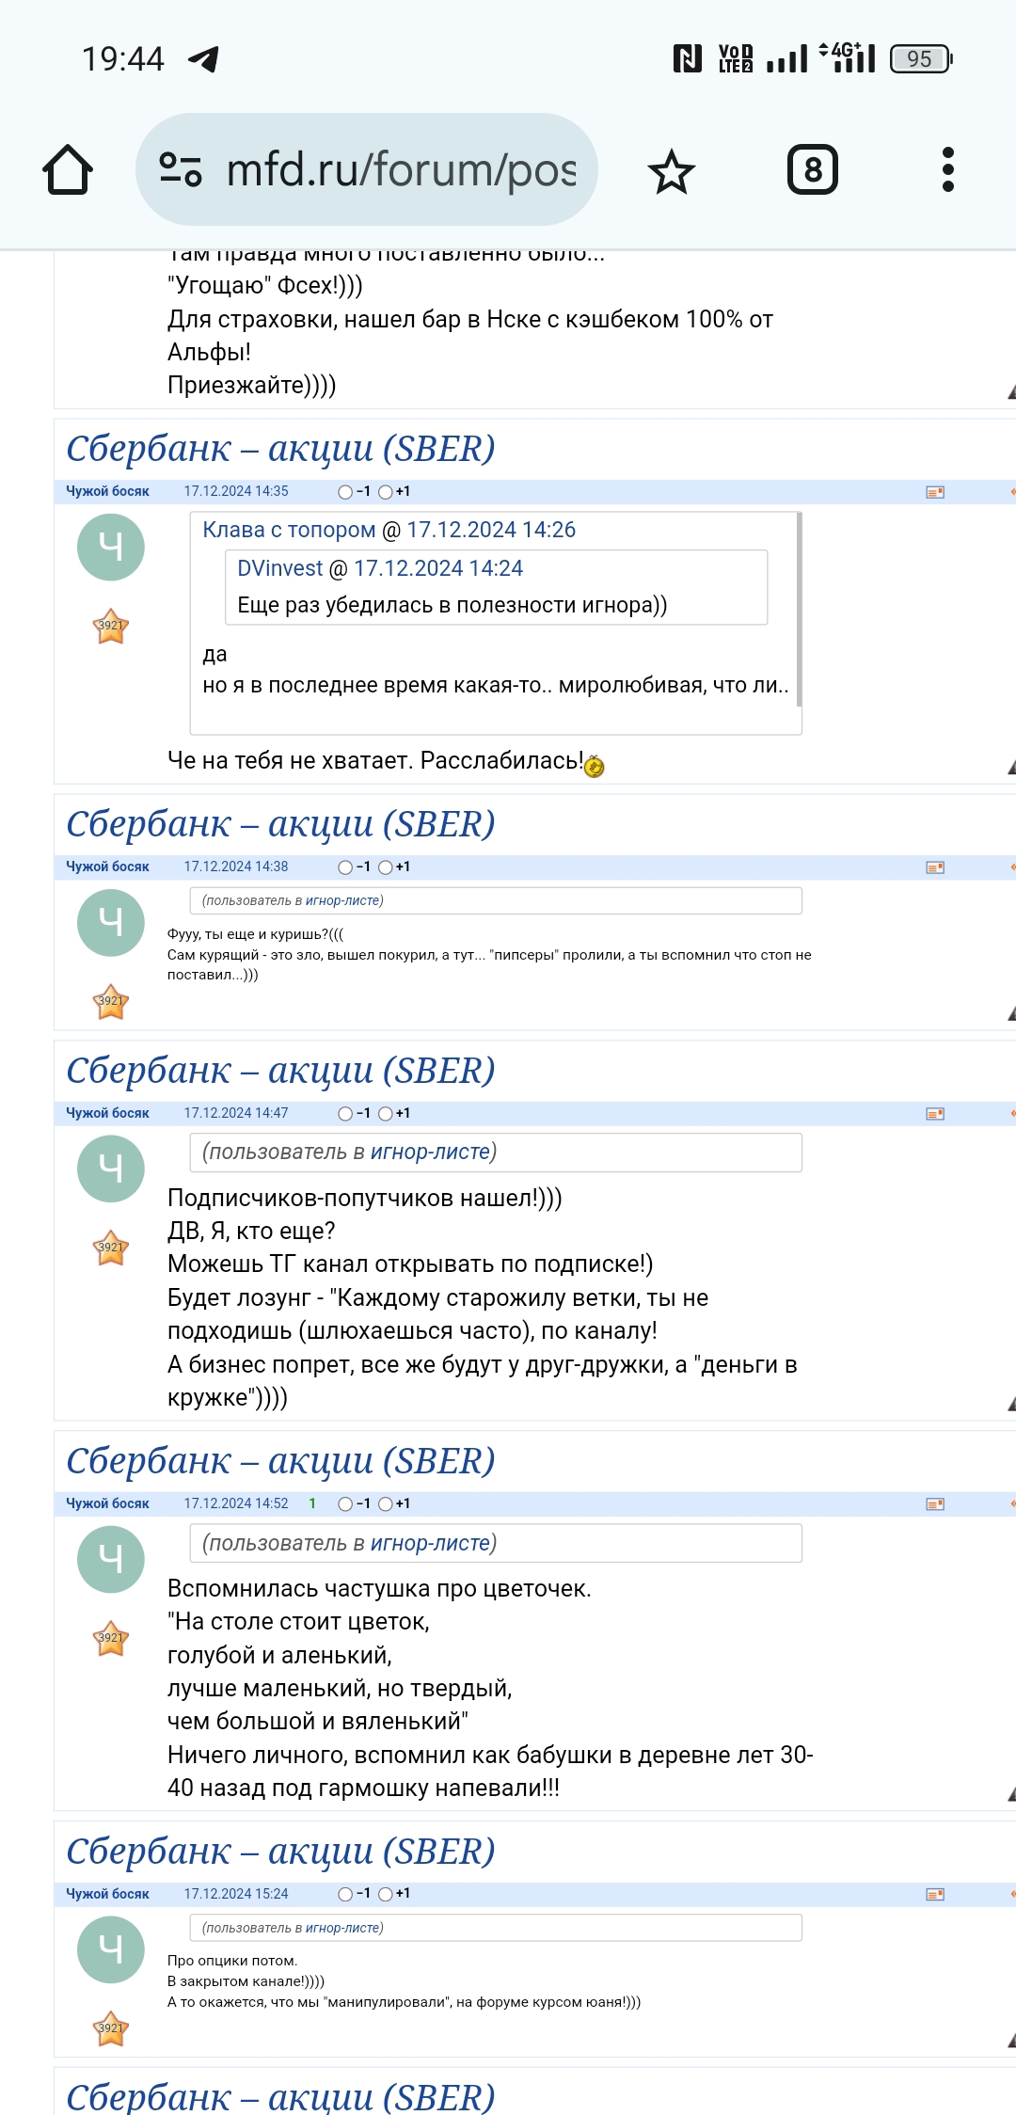The height and width of the screenshot is (2115, 1016).
Task: Tap the site settings icon in the address bar
Action: (180, 169)
